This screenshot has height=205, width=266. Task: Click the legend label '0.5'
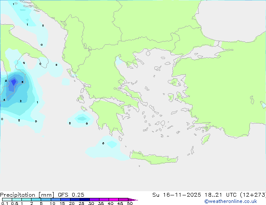[x=15, y=203]
